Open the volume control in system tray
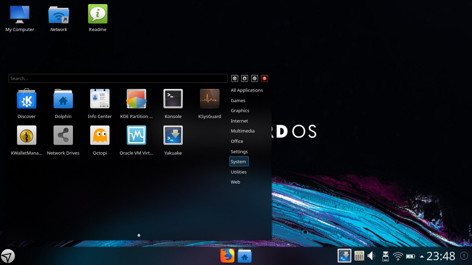Screen dimensions: 472x265 [x=371, y=256]
